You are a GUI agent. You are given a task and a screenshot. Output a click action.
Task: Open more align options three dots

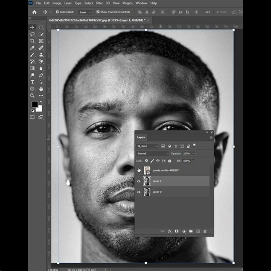[207, 12]
